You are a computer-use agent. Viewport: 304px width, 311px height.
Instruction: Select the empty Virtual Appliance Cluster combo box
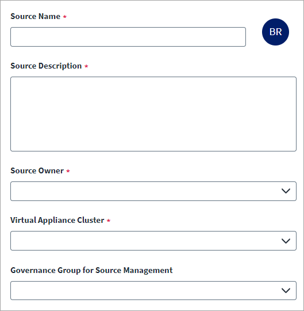coord(153,241)
